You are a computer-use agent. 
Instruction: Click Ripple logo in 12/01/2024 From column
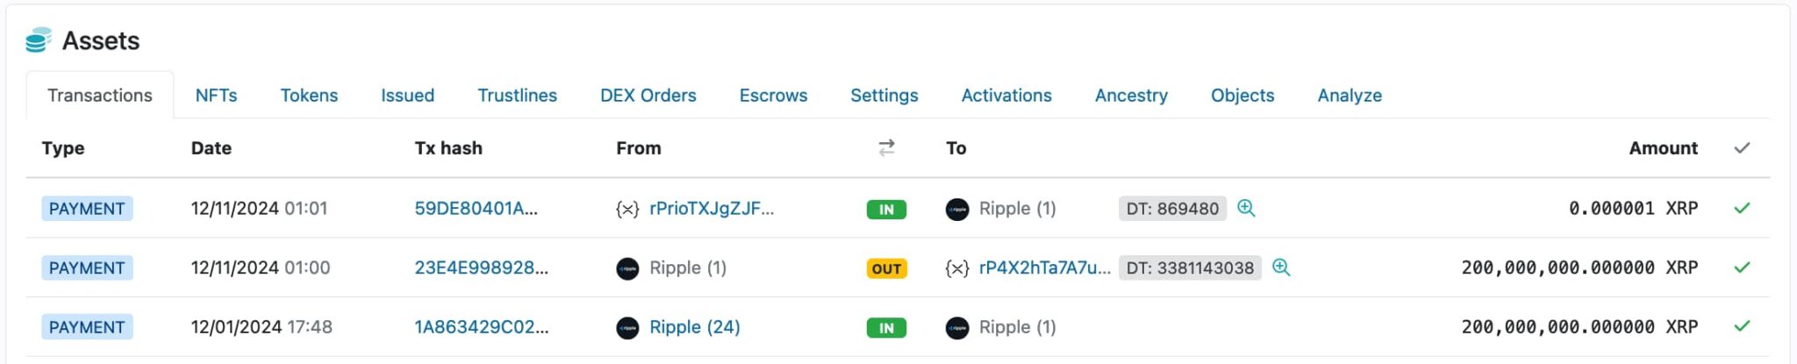[x=627, y=327]
